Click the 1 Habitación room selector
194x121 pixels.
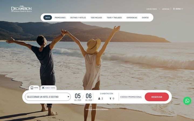106,94
